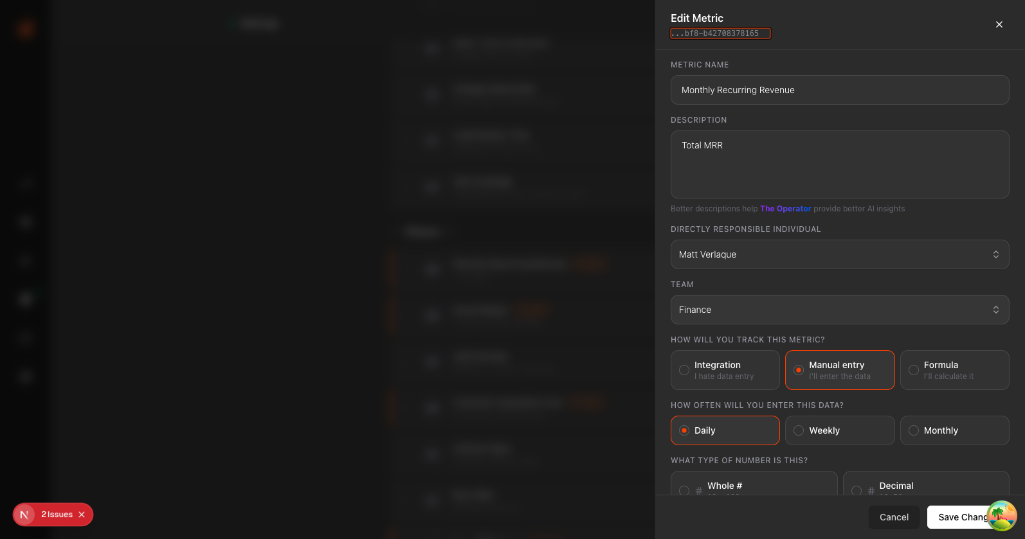The width and height of the screenshot is (1025, 539).
Task: Focus the Description text area
Action: point(839,164)
